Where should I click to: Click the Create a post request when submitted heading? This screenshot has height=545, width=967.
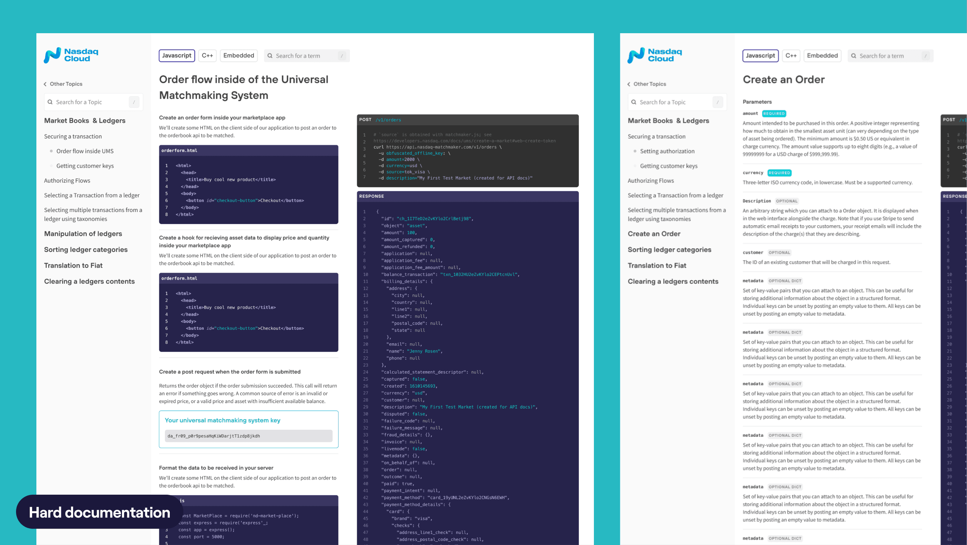[230, 372]
